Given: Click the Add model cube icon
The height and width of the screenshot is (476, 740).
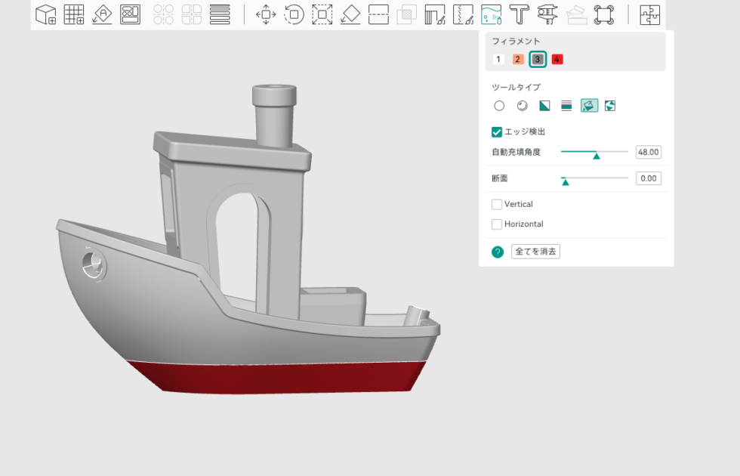Looking at the screenshot, I should pos(46,14).
